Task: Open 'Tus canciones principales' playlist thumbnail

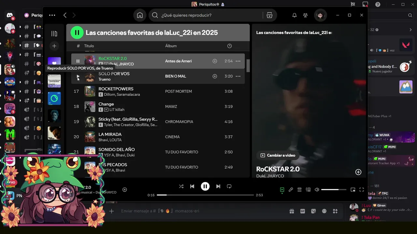Action: tap(54, 81)
